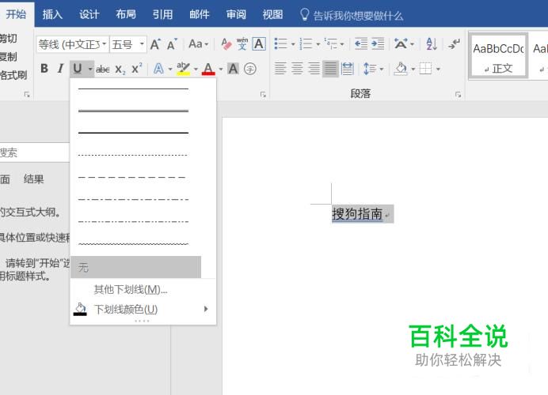Open 视图 ribbon tab
The width and height of the screenshot is (548, 395).
272,14
